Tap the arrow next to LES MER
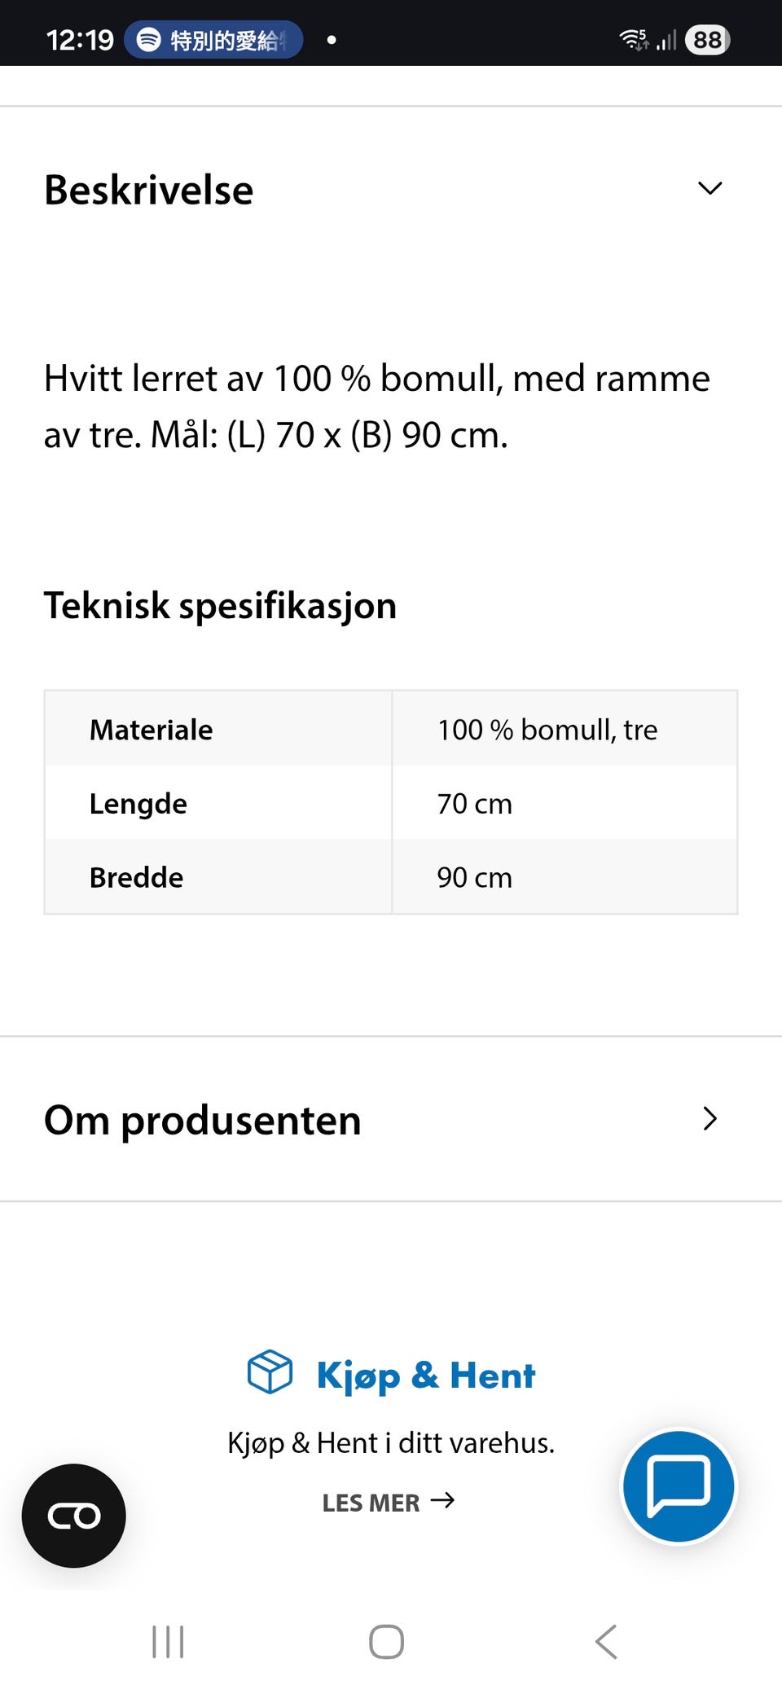 point(442,1500)
